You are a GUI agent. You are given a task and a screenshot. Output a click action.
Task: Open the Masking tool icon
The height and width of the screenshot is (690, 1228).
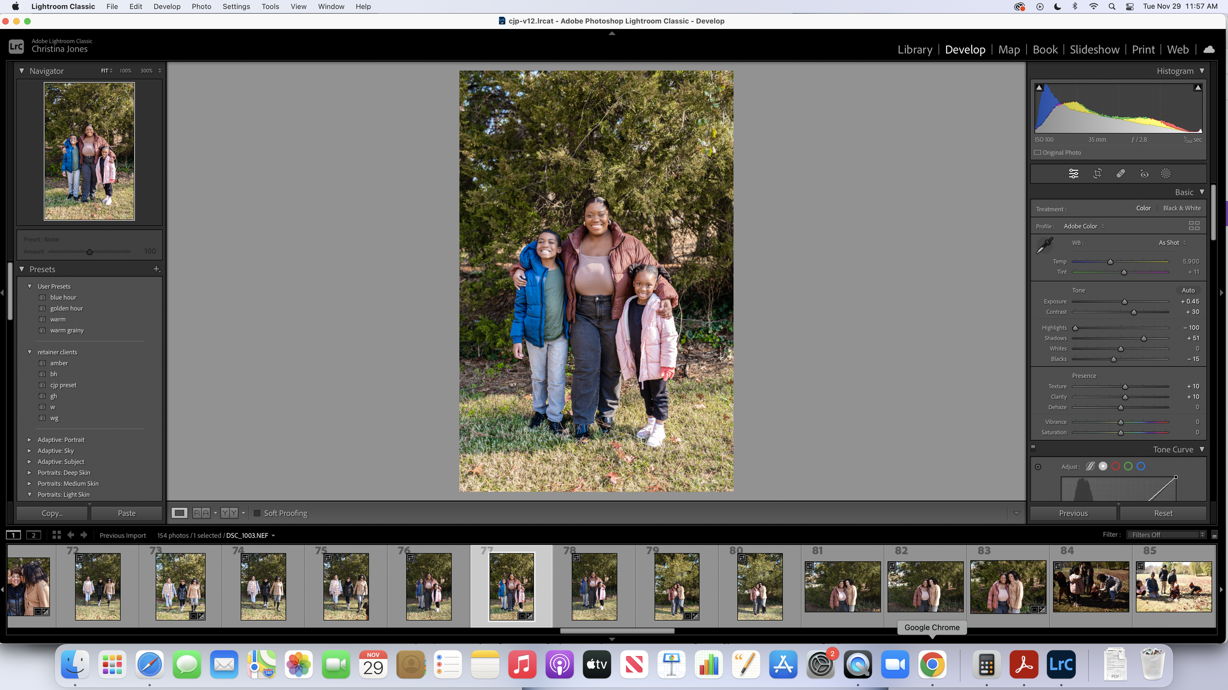pos(1166,174)
